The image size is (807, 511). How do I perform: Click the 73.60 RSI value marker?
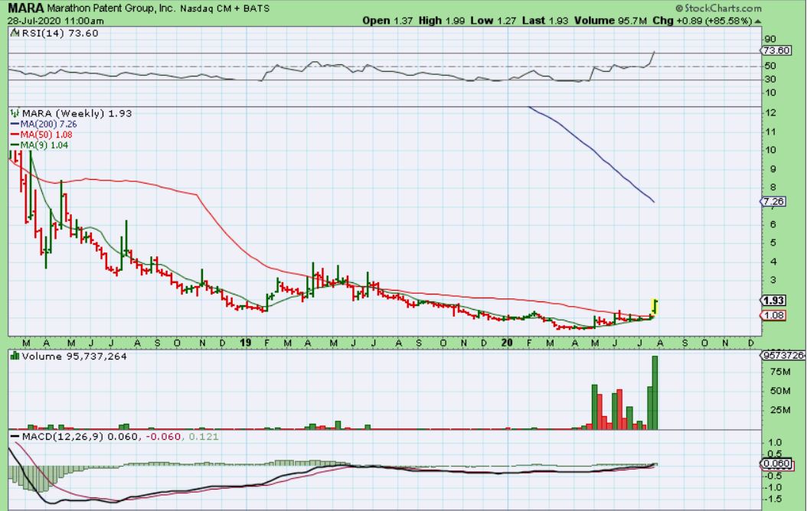(776, 50)
